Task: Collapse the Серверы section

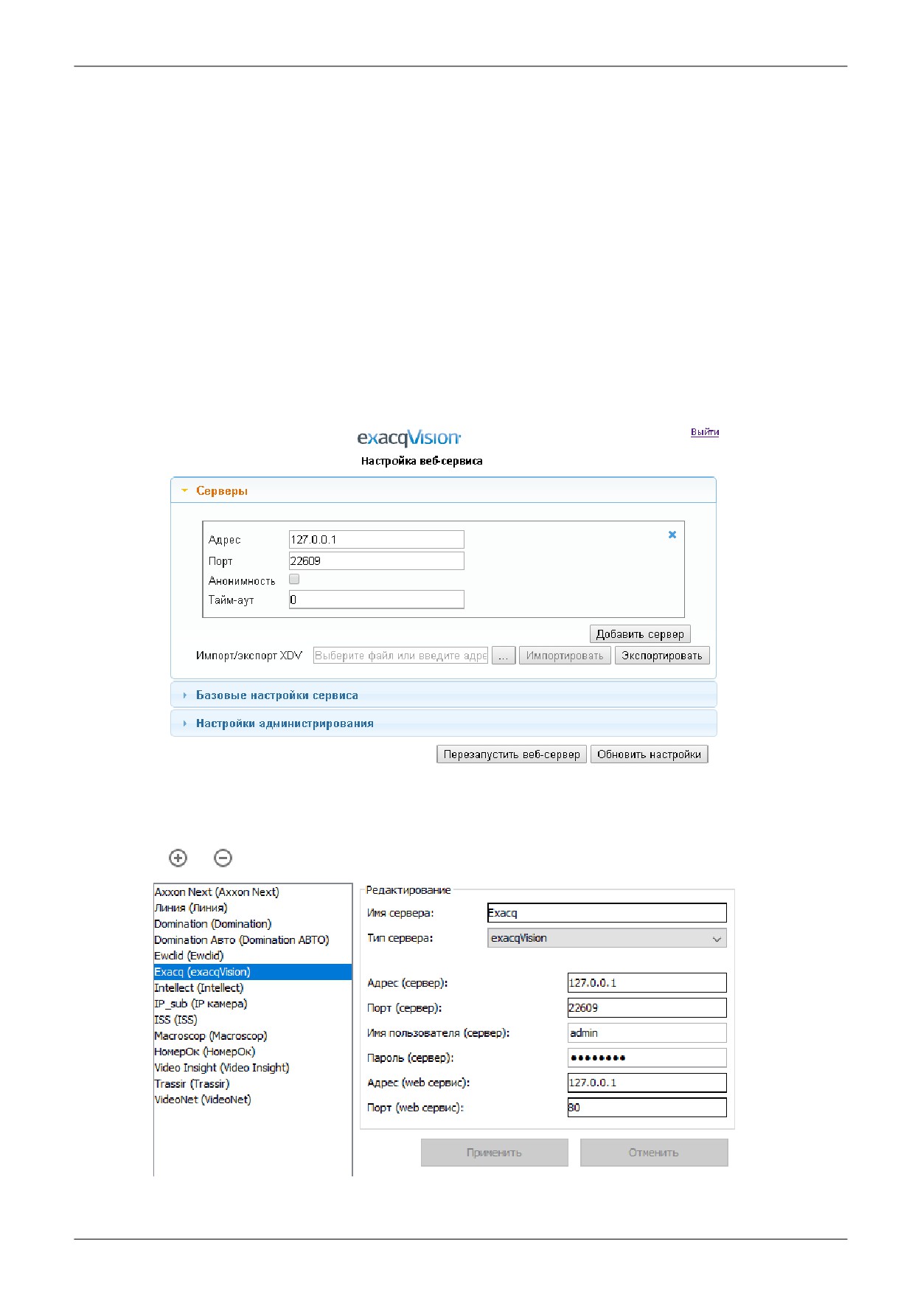Action: (x=443, y=490)
